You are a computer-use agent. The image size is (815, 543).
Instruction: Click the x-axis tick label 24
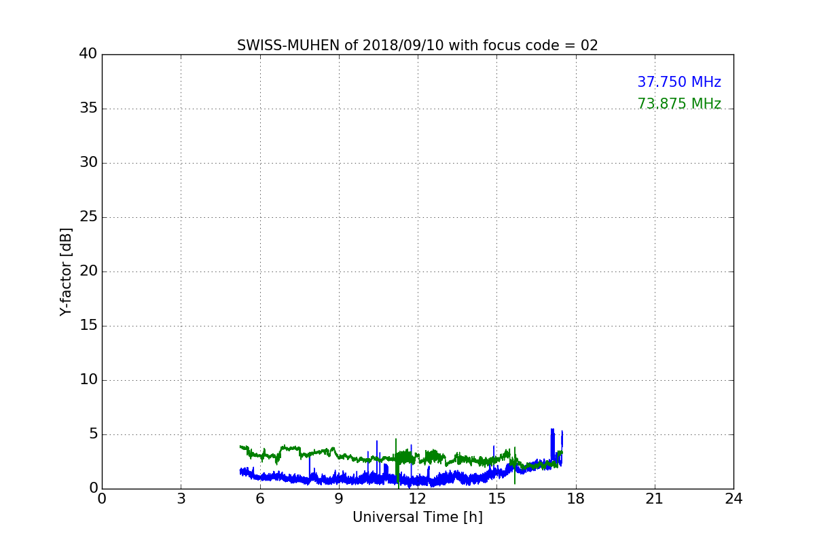coord(733,499)
